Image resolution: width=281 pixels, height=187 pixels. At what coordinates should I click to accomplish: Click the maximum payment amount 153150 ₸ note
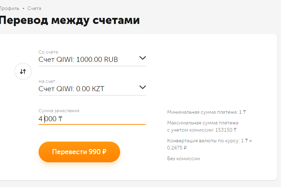click(x=202, y=126)
